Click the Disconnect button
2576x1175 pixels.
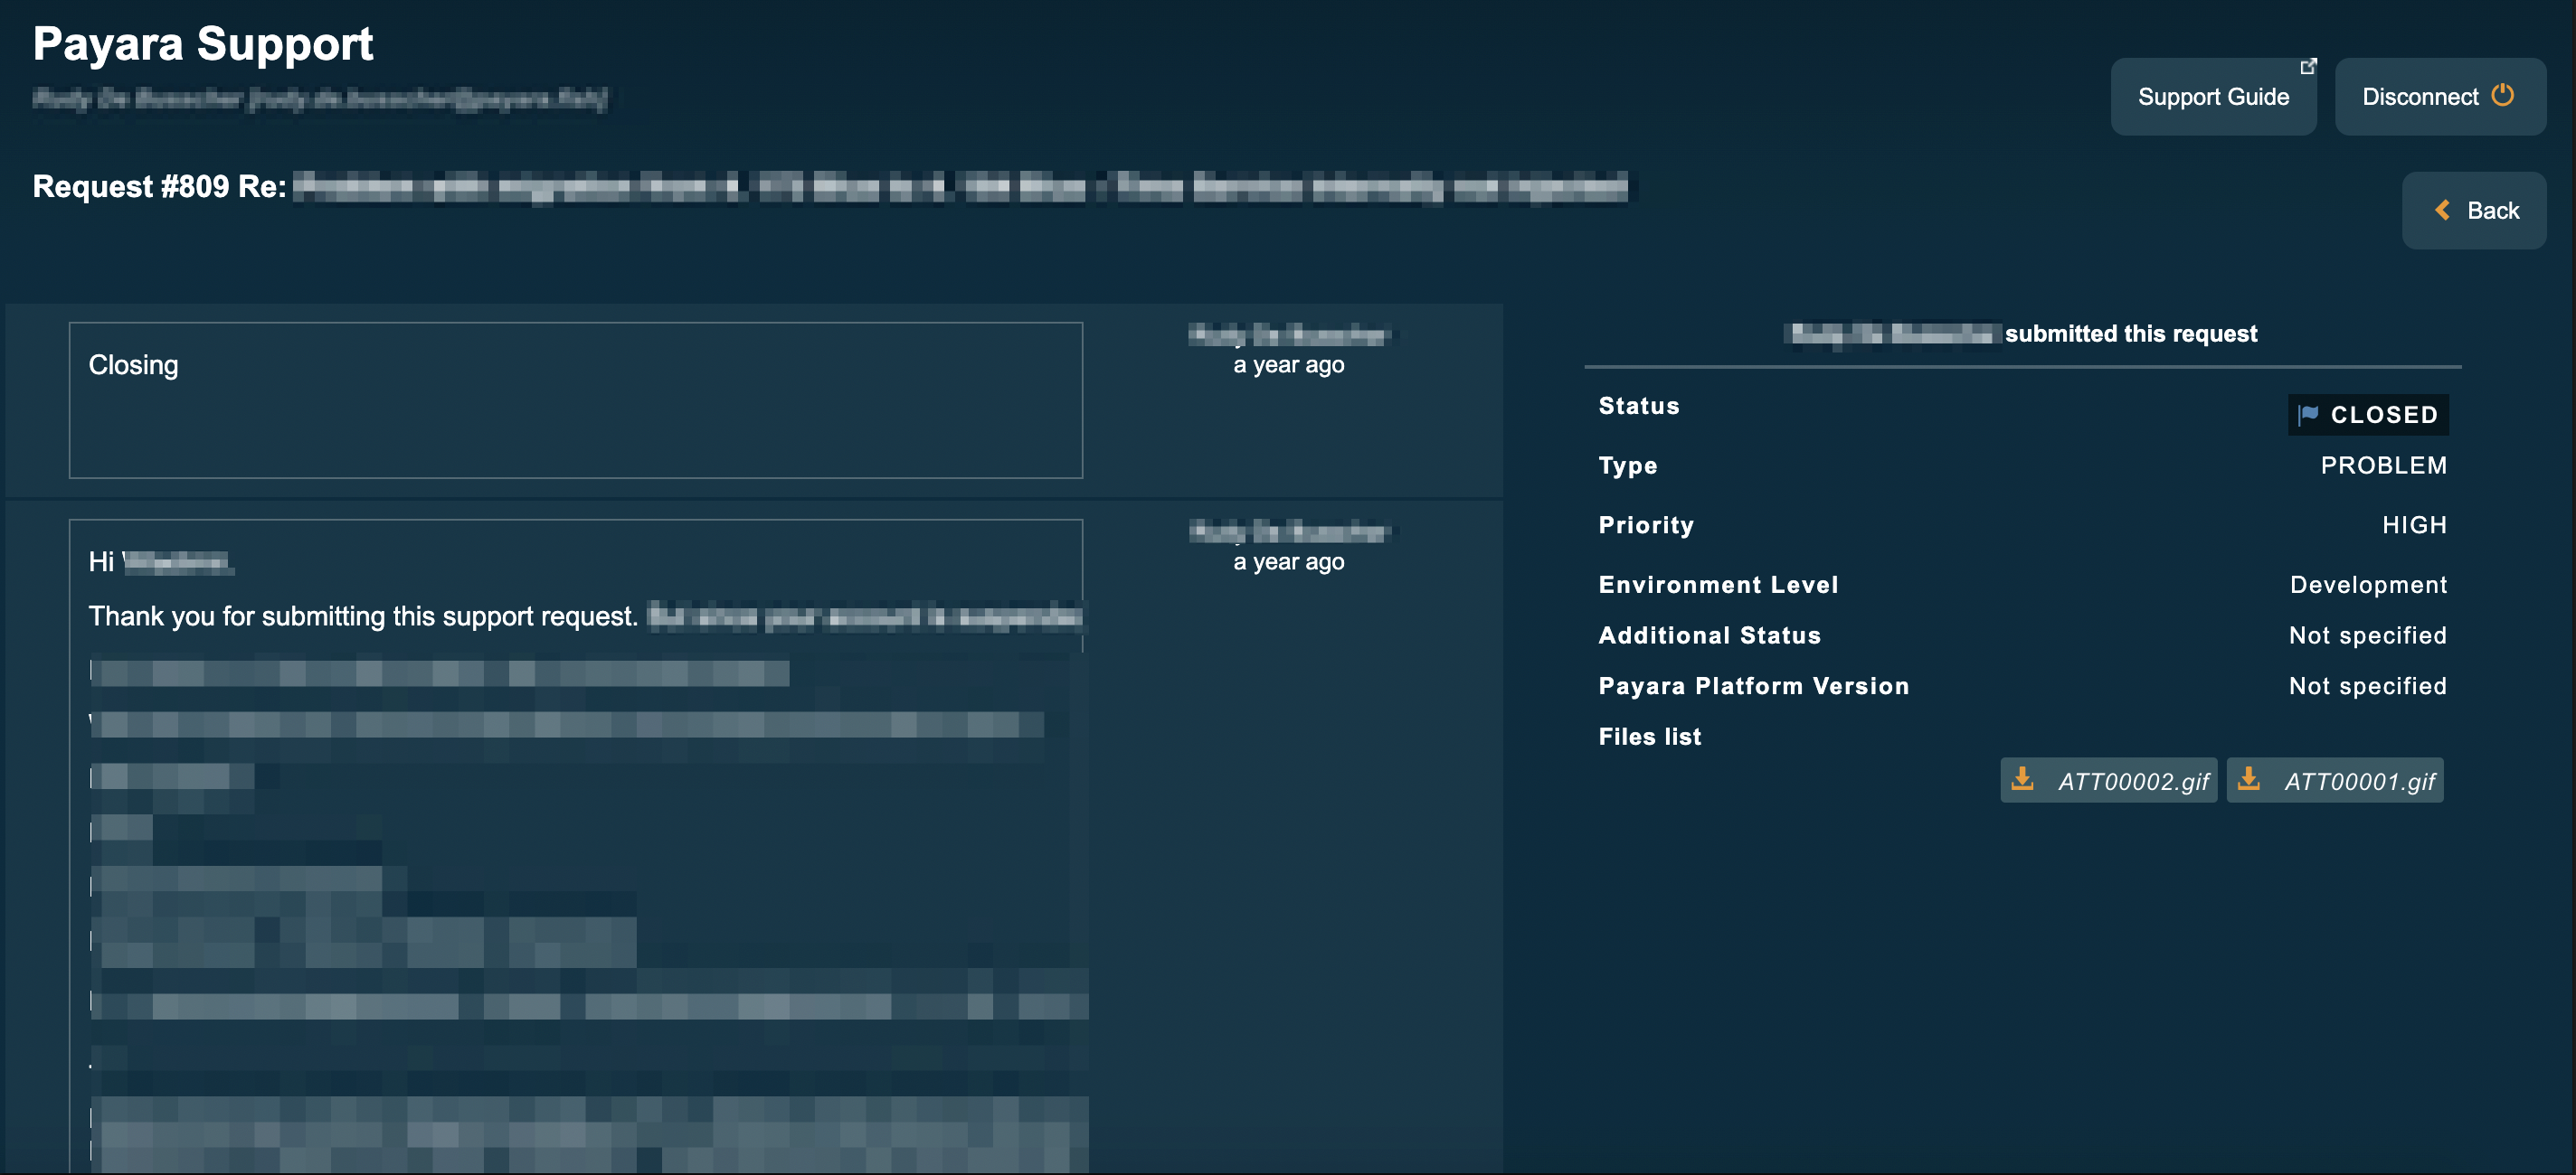2437,95
